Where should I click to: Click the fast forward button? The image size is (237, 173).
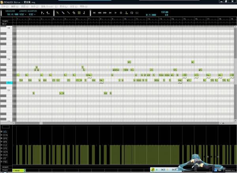[105, 13]
